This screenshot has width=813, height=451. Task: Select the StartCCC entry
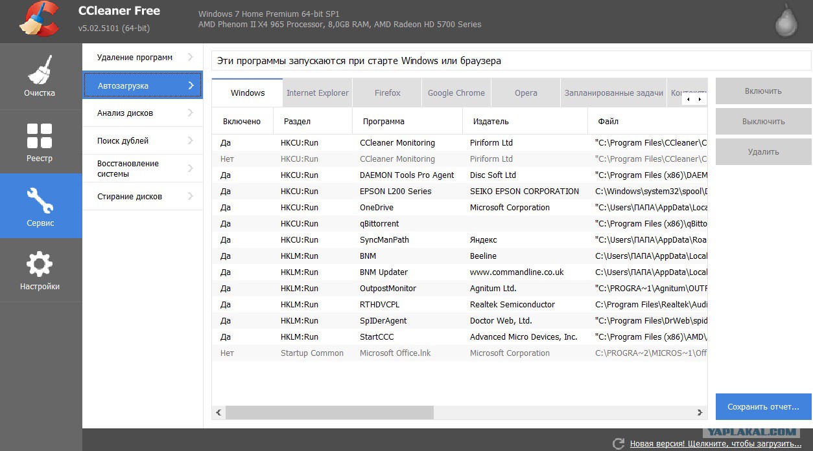tap(460, 337)
